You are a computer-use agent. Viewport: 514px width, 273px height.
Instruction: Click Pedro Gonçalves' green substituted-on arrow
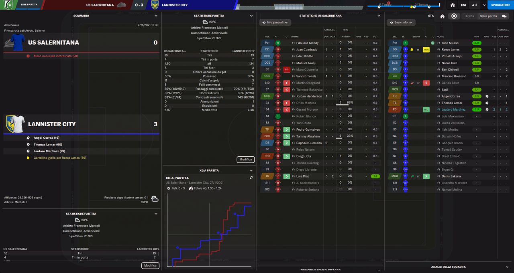(x=287, y=129)
